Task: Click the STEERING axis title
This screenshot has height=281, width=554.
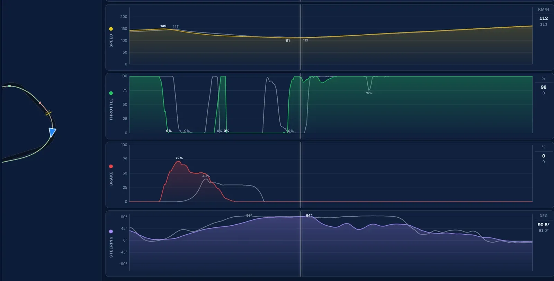Action: [x=111, y=247]
